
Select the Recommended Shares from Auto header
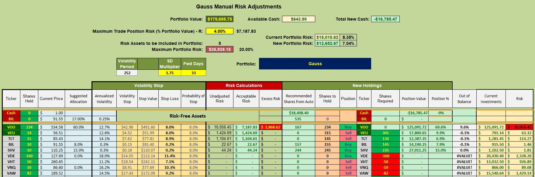pyautogui.click(x=299, y=99)
